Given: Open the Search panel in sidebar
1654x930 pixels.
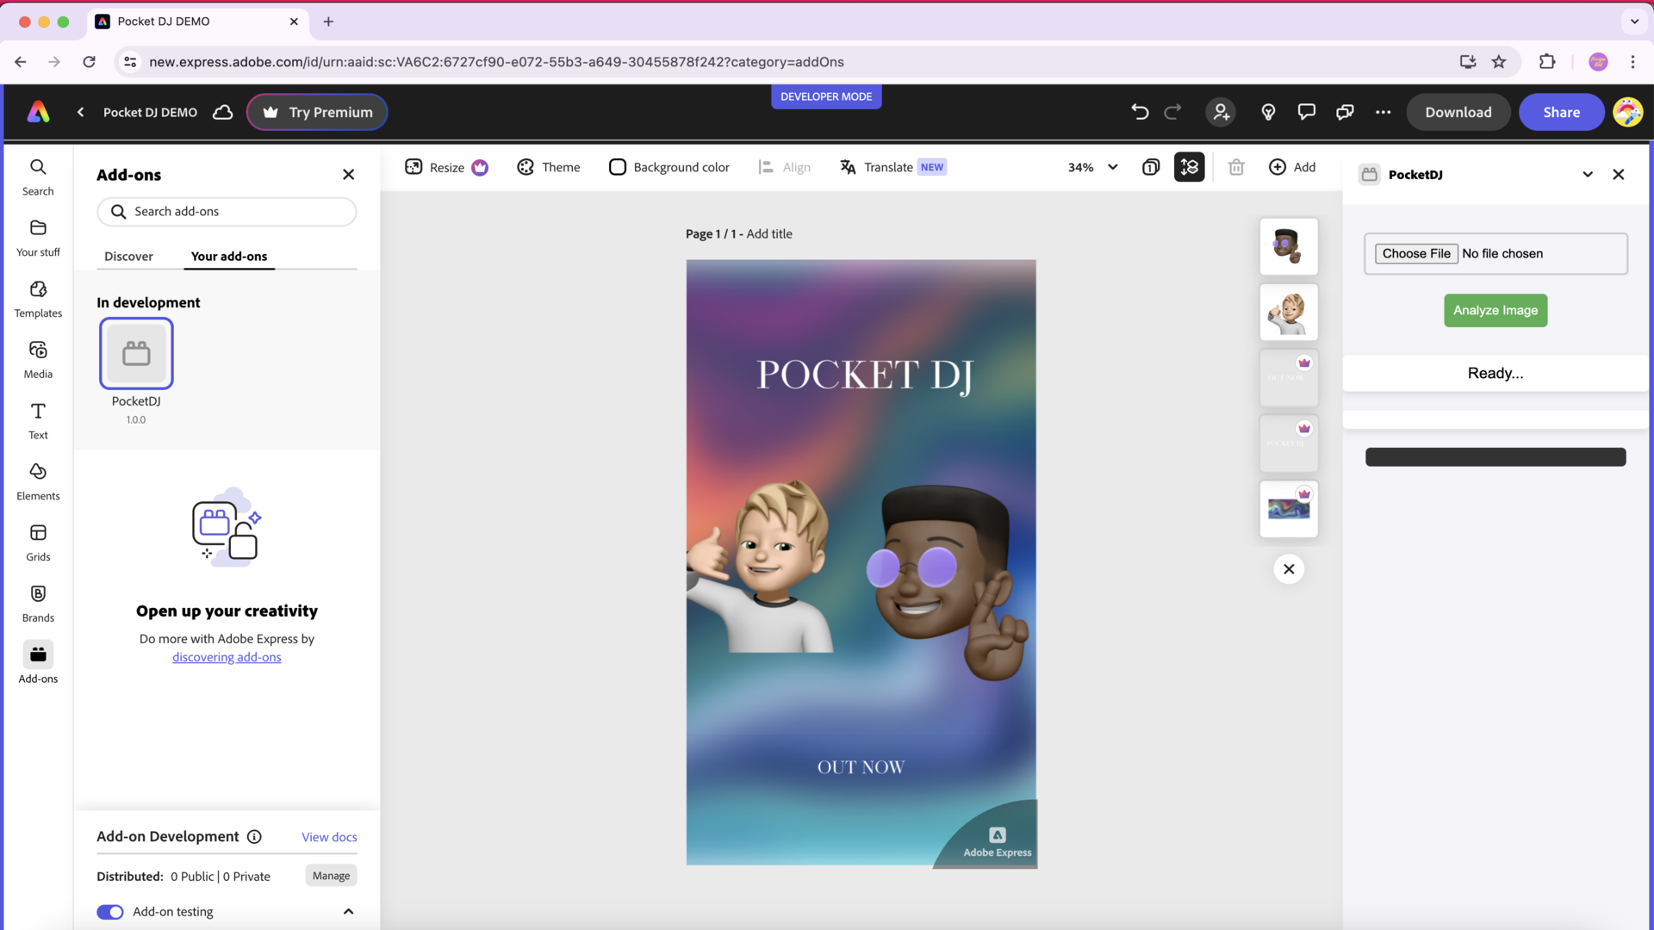Looking at the screenshot, I should click(38, 177).
